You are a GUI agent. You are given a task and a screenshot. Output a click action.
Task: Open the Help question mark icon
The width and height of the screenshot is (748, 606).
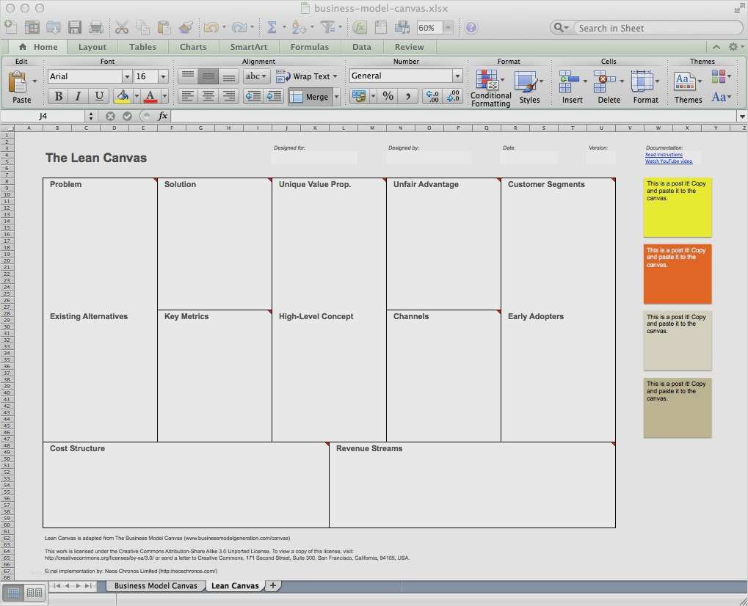471,27
